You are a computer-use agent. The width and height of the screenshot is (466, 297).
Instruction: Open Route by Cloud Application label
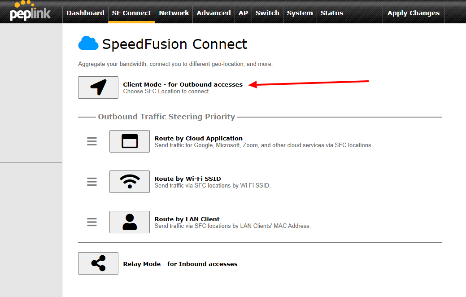(x=199, y=139)
